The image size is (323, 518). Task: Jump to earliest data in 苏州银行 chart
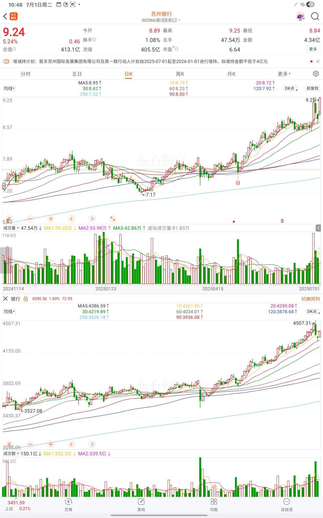(x=9, y=219)
